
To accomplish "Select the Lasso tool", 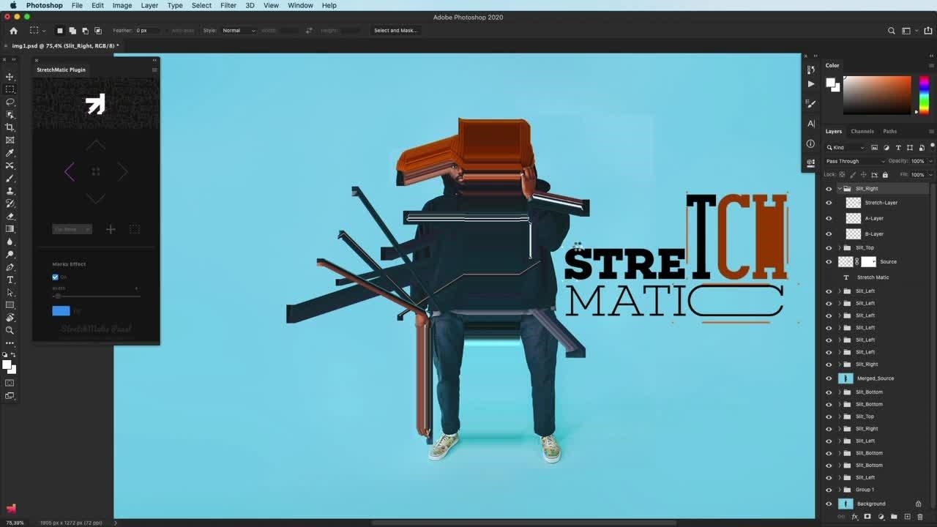I will click(x=10, y=102).
